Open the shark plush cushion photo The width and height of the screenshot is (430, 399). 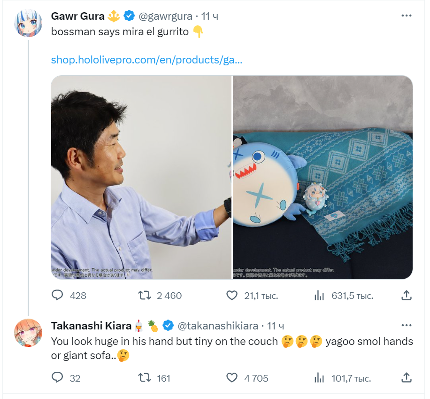tap(323, 177)
